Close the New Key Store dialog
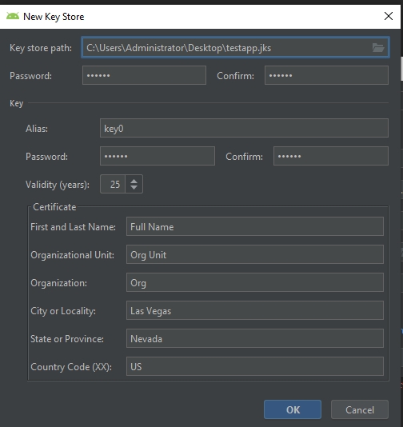 389,16
